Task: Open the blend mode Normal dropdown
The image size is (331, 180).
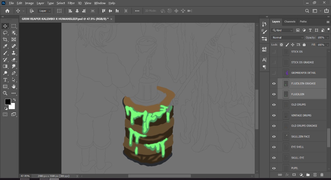Action: click(x=287, y=37)
